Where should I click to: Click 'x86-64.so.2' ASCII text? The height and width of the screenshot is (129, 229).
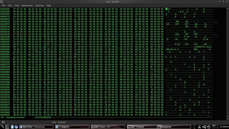172,49
